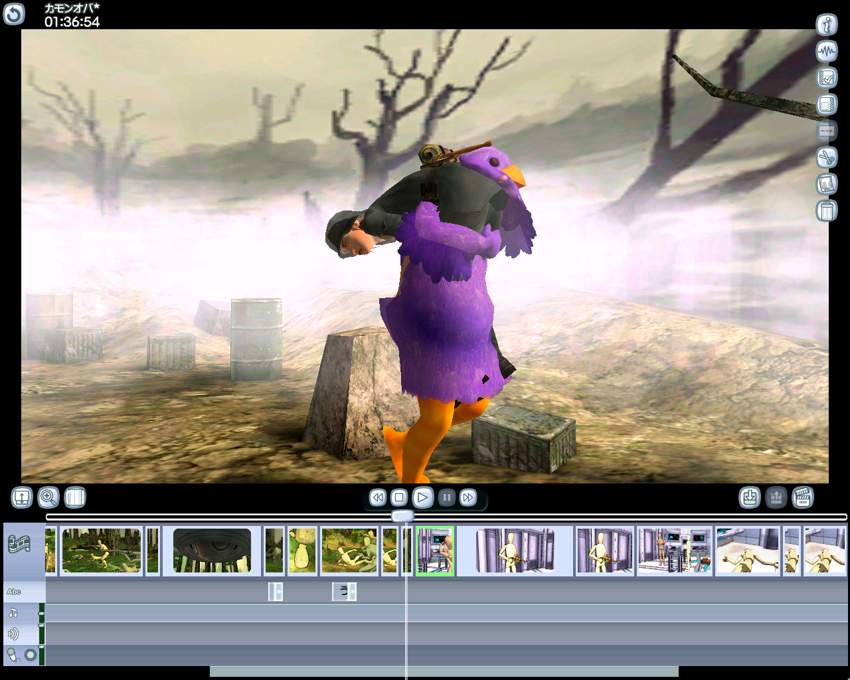Select the Abc subtitle track label

coord(14,592)
